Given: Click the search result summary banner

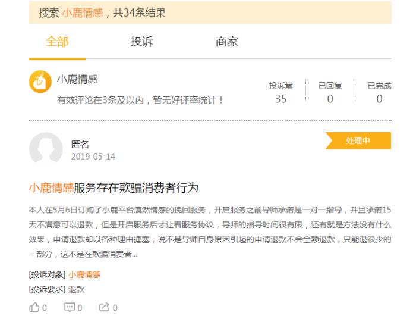Looking at the screenshot, I should [210, 12].
